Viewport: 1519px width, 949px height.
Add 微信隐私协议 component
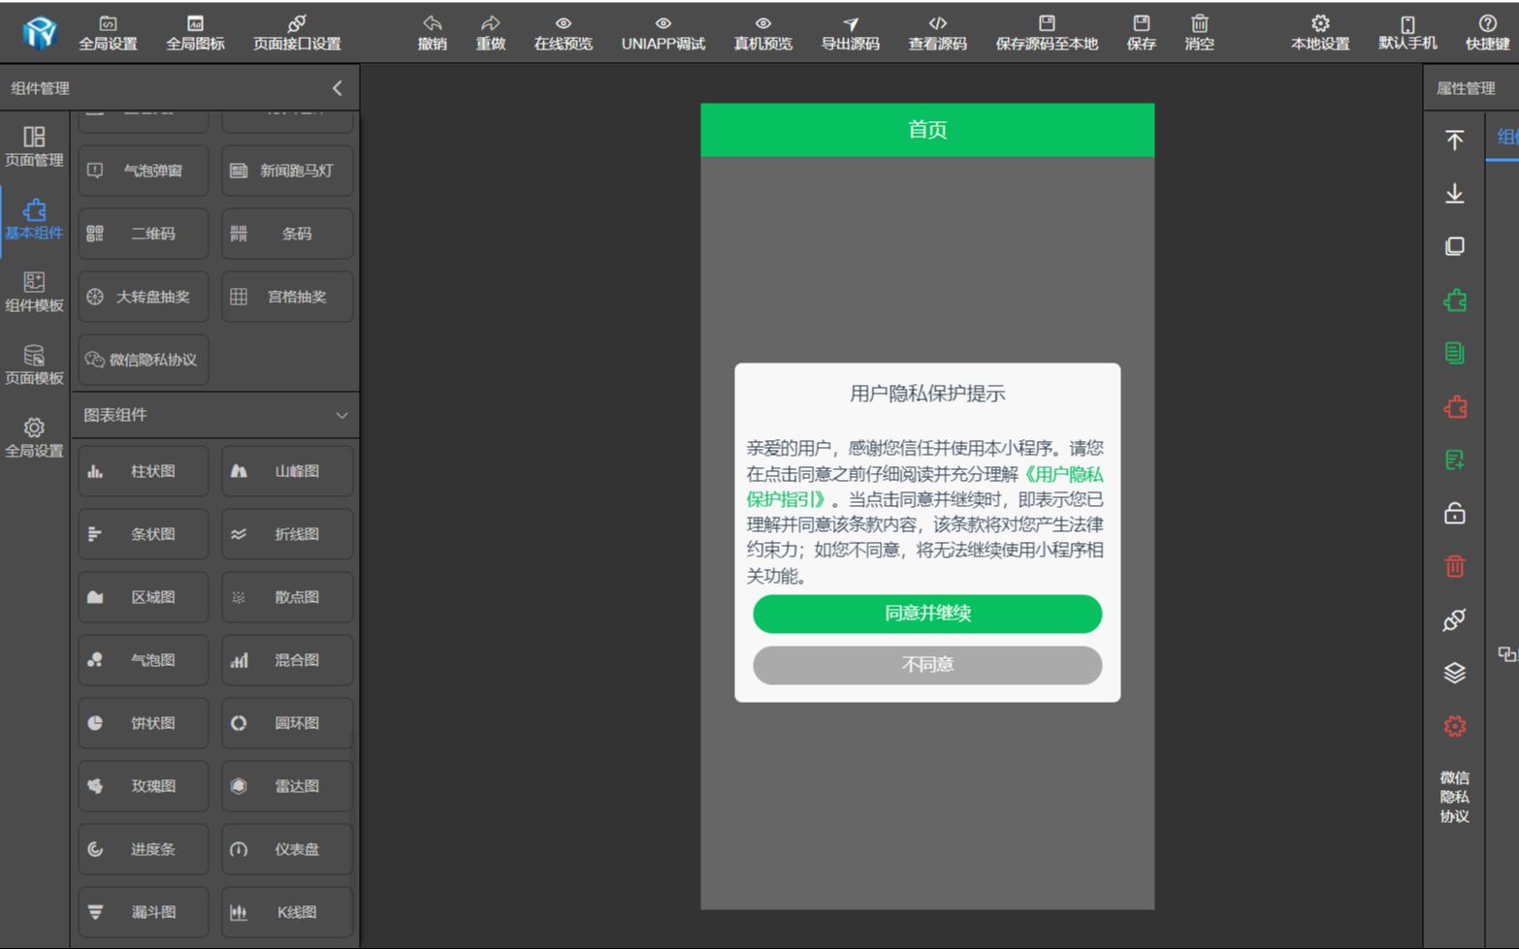[x=144, y=360]
